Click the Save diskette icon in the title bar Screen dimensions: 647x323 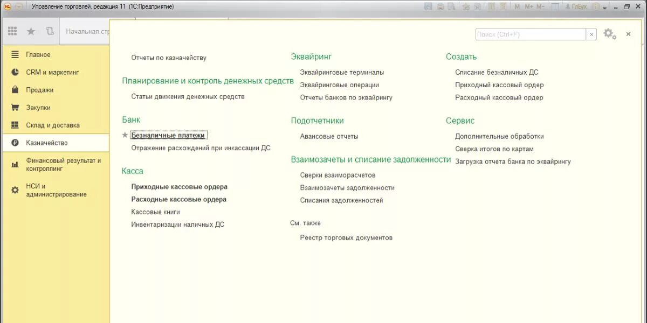[x=428, y=6]
